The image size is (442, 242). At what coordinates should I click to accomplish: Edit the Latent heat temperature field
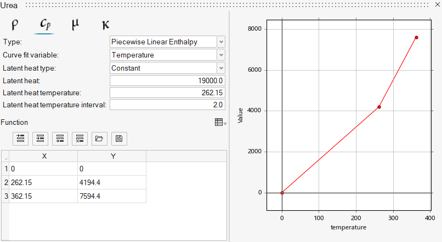(x=167, y=93)
